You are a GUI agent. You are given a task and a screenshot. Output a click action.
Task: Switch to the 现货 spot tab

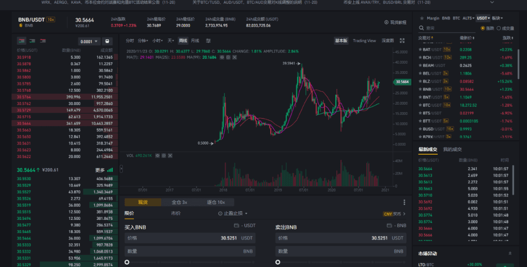(143, 202)
